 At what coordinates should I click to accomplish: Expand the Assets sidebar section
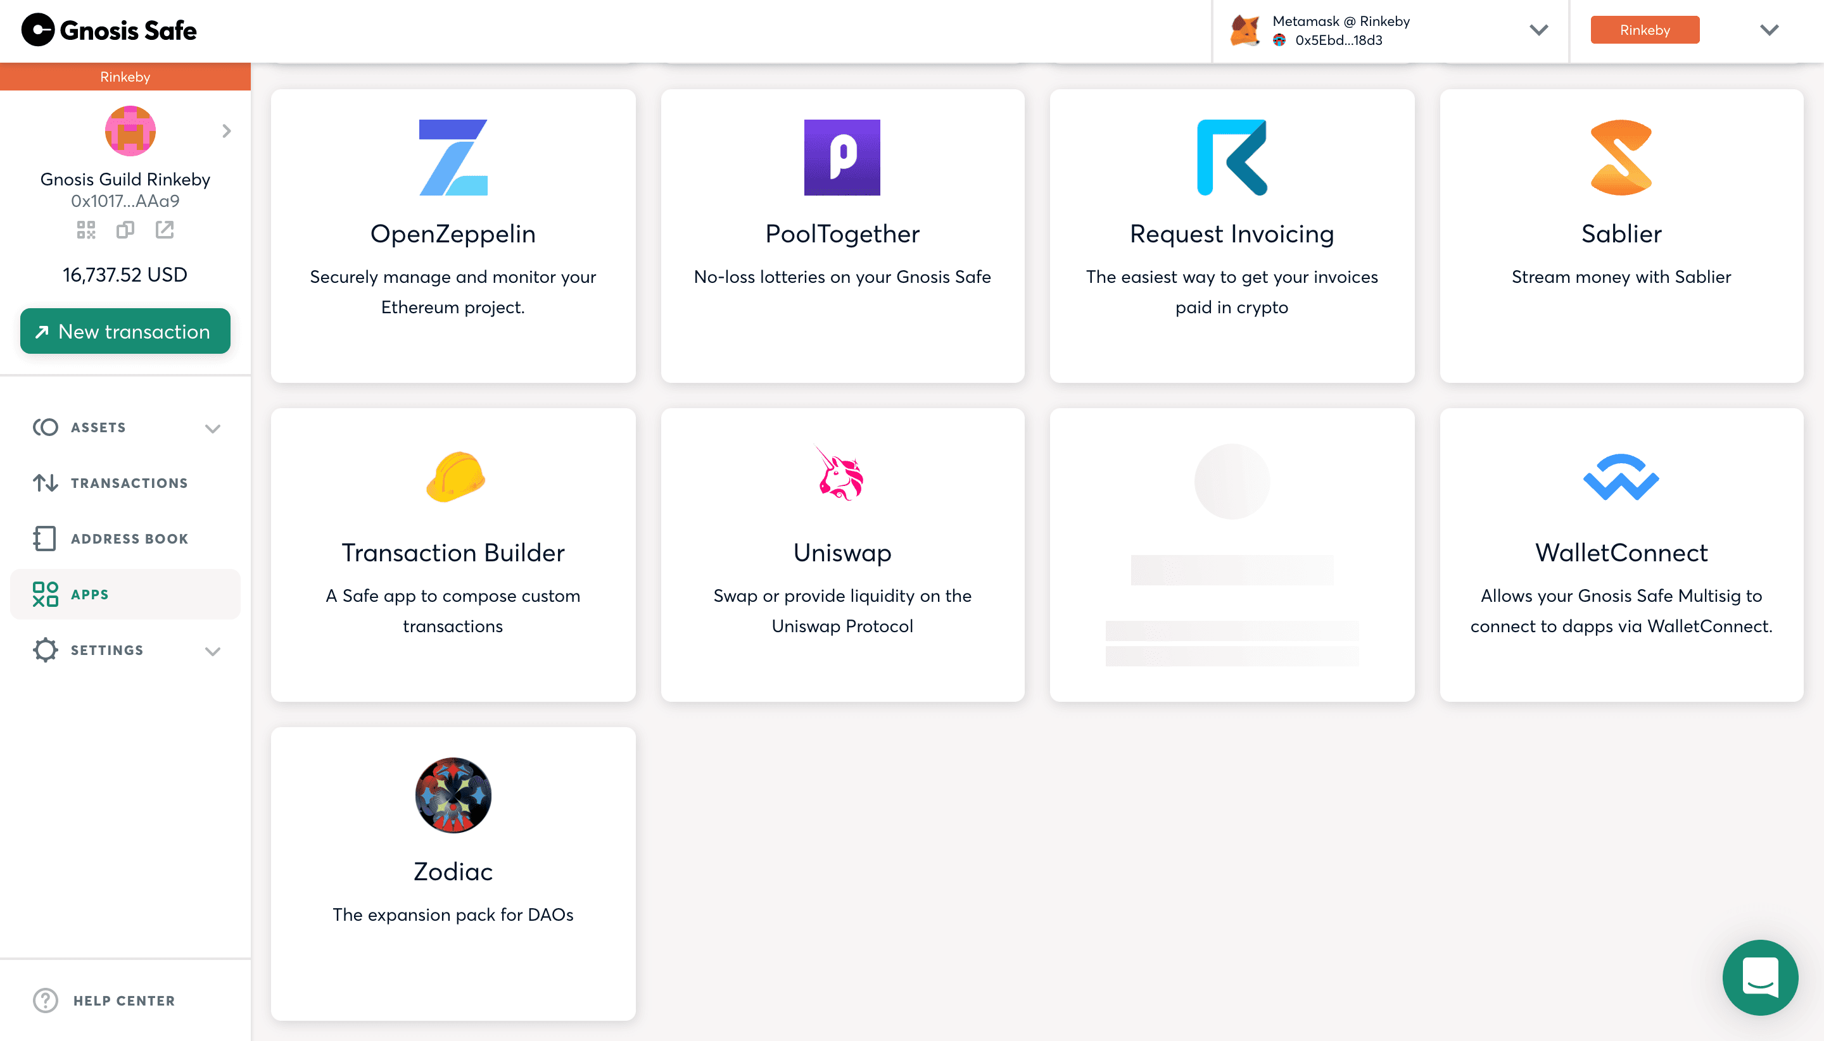(212, 428)
